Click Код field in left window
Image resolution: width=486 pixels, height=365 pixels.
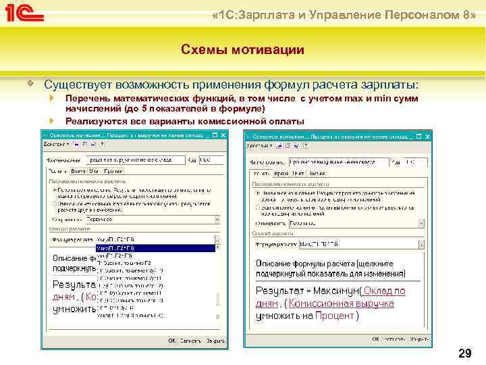pos(211,160)
